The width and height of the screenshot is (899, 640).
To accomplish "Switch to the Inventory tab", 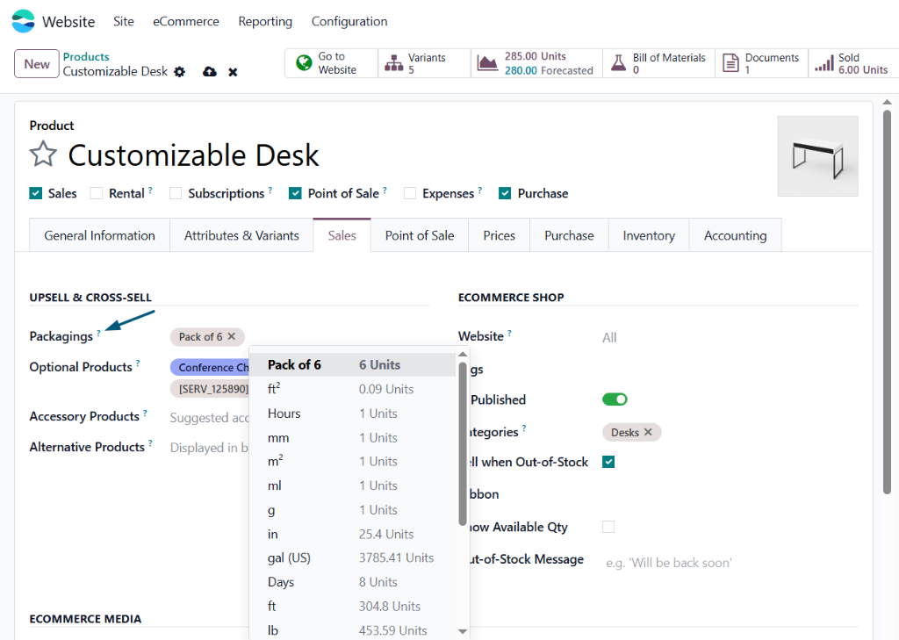I will [649, 235].
